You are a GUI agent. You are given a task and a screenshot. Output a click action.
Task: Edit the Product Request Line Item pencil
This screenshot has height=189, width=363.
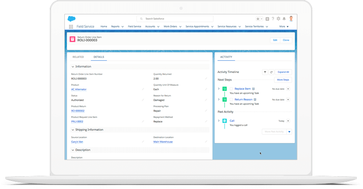pyautogui.click(x=143, y=121)
